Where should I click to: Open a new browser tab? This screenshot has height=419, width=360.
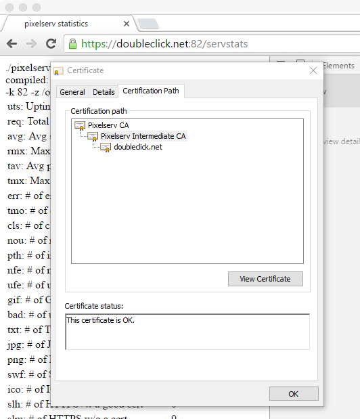tap(148, 24)
